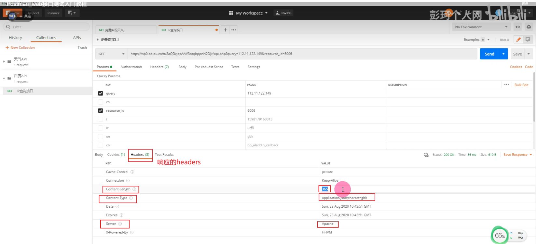Open the response Body tab
This screenshot has height=244, width=537.
coord(99,155)
